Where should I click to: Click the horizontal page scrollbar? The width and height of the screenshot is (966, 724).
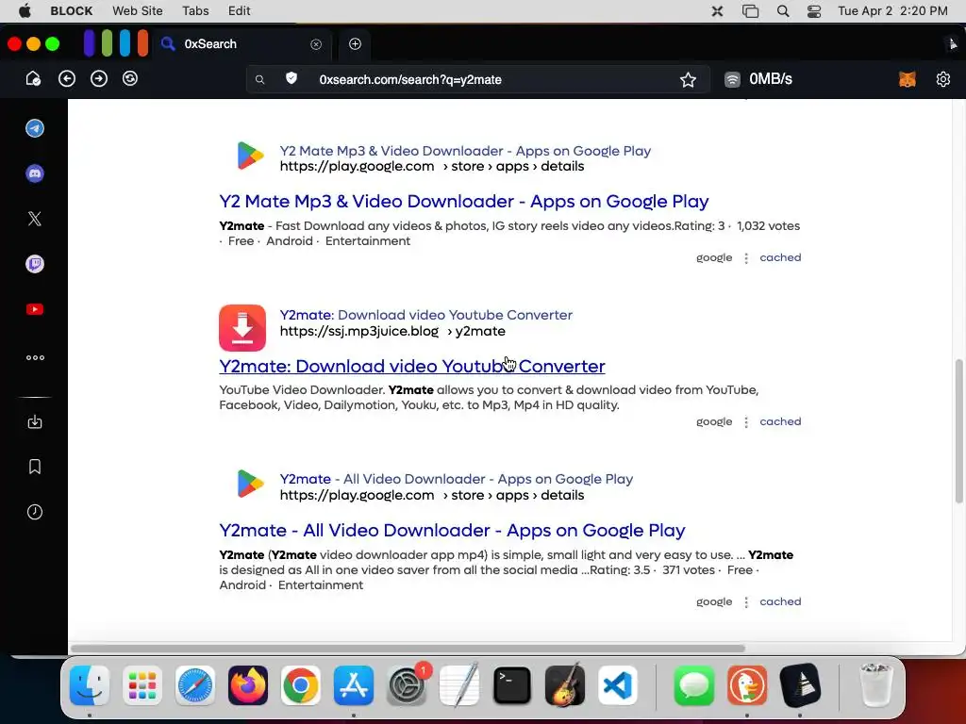click(x=408, y=649)
